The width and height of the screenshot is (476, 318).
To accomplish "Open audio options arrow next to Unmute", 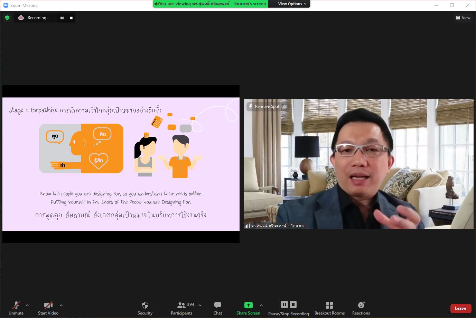I will 27,305.
